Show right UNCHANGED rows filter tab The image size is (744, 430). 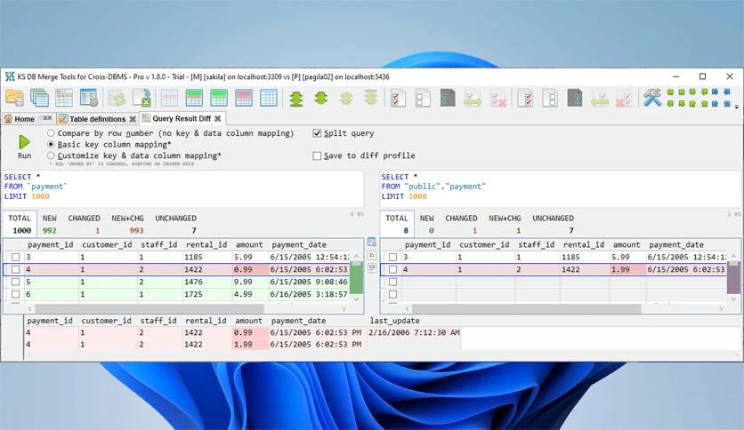(x=553, y=224)
